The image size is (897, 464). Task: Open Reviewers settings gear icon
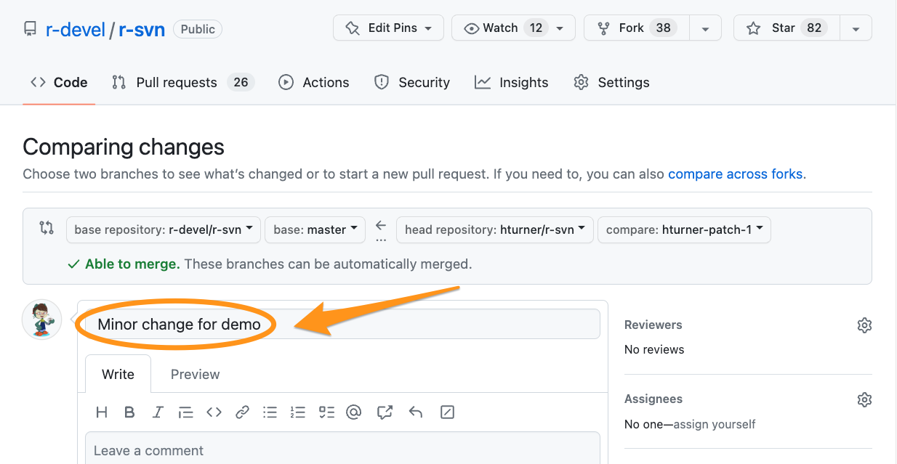coord(864,325)
